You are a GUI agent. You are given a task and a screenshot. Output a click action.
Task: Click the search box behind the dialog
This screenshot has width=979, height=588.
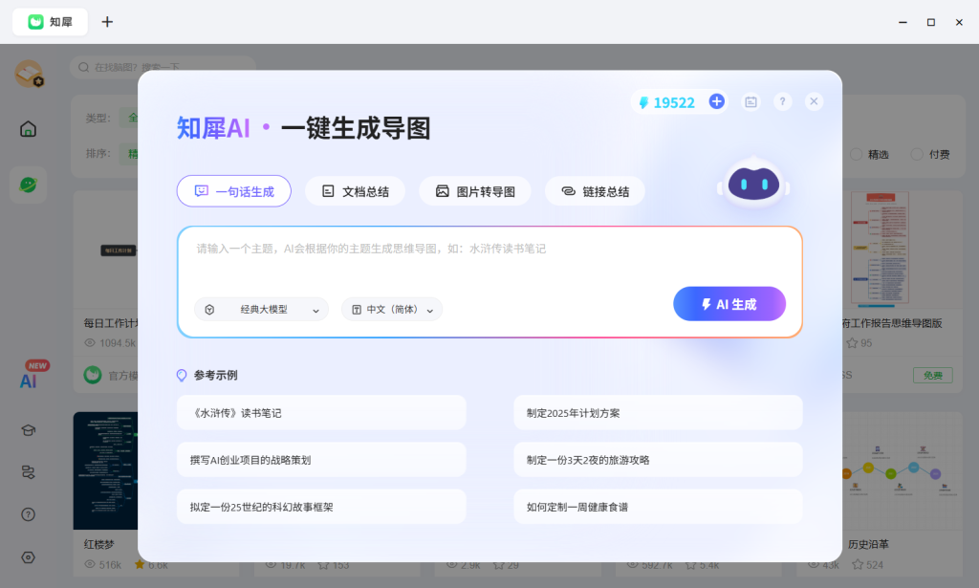163,67
